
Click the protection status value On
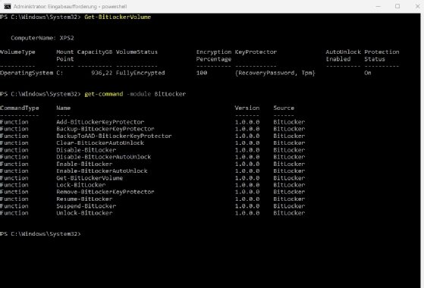368,73
